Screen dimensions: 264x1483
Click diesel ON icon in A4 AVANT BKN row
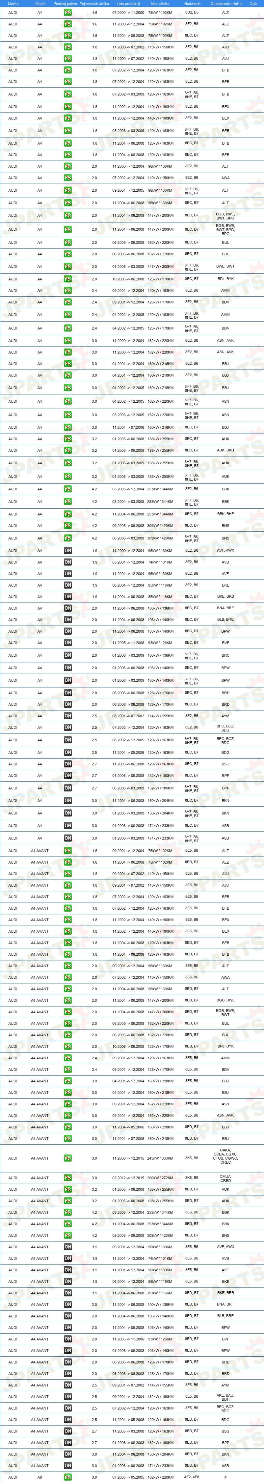[68, 1454]
